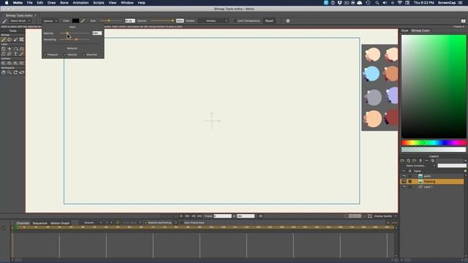The width and height of the screenshot is (468, 263).
Task: Click the color eyedropper beside the Color swatch
Action: [83, 21]
